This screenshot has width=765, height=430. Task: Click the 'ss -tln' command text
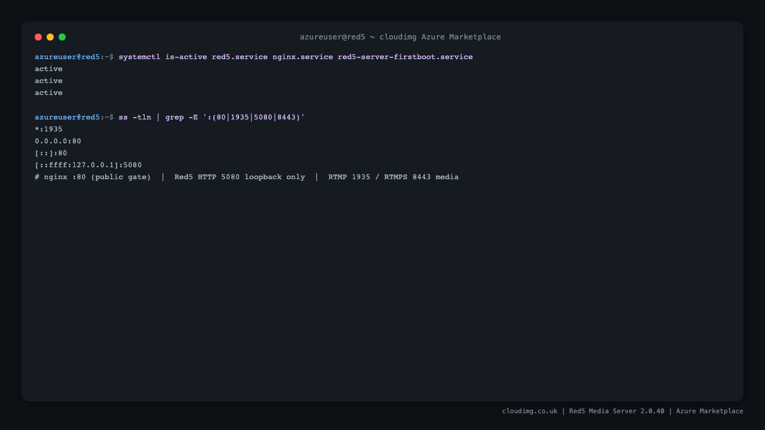(x=135, y=118)
